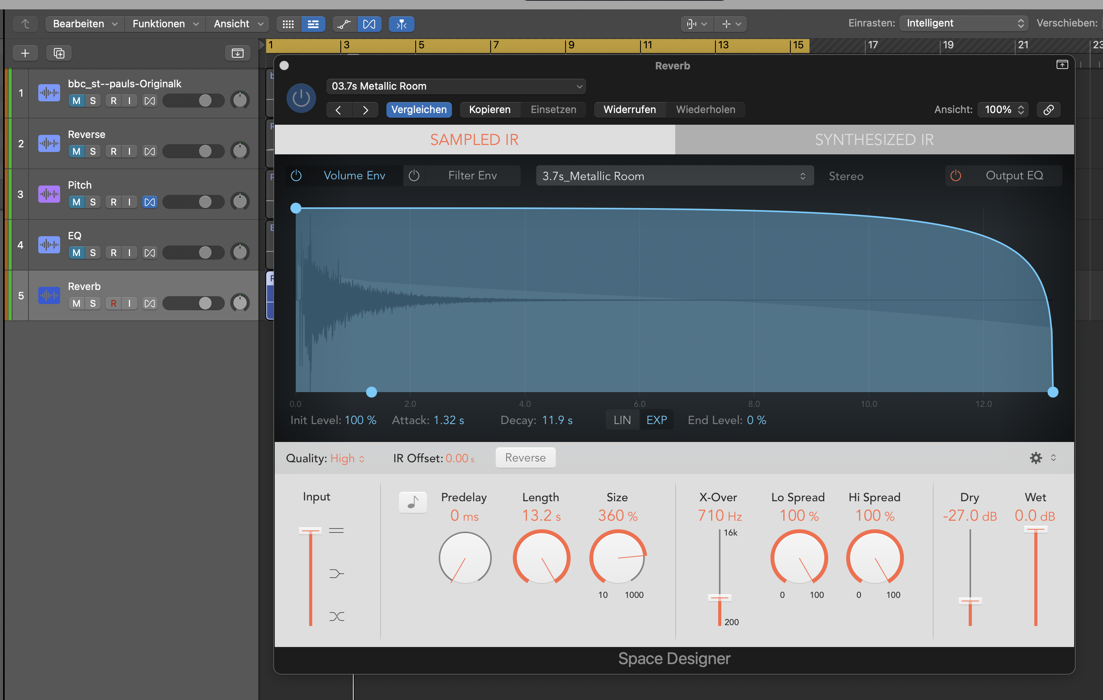Select the Volume Env tab
Screen dimensions: 1103x700
pyautogui.click(x=354, y=176)
